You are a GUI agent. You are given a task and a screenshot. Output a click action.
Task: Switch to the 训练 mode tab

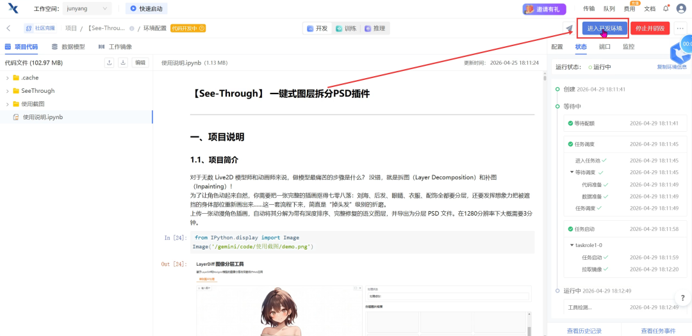click(x=346, y=28)
